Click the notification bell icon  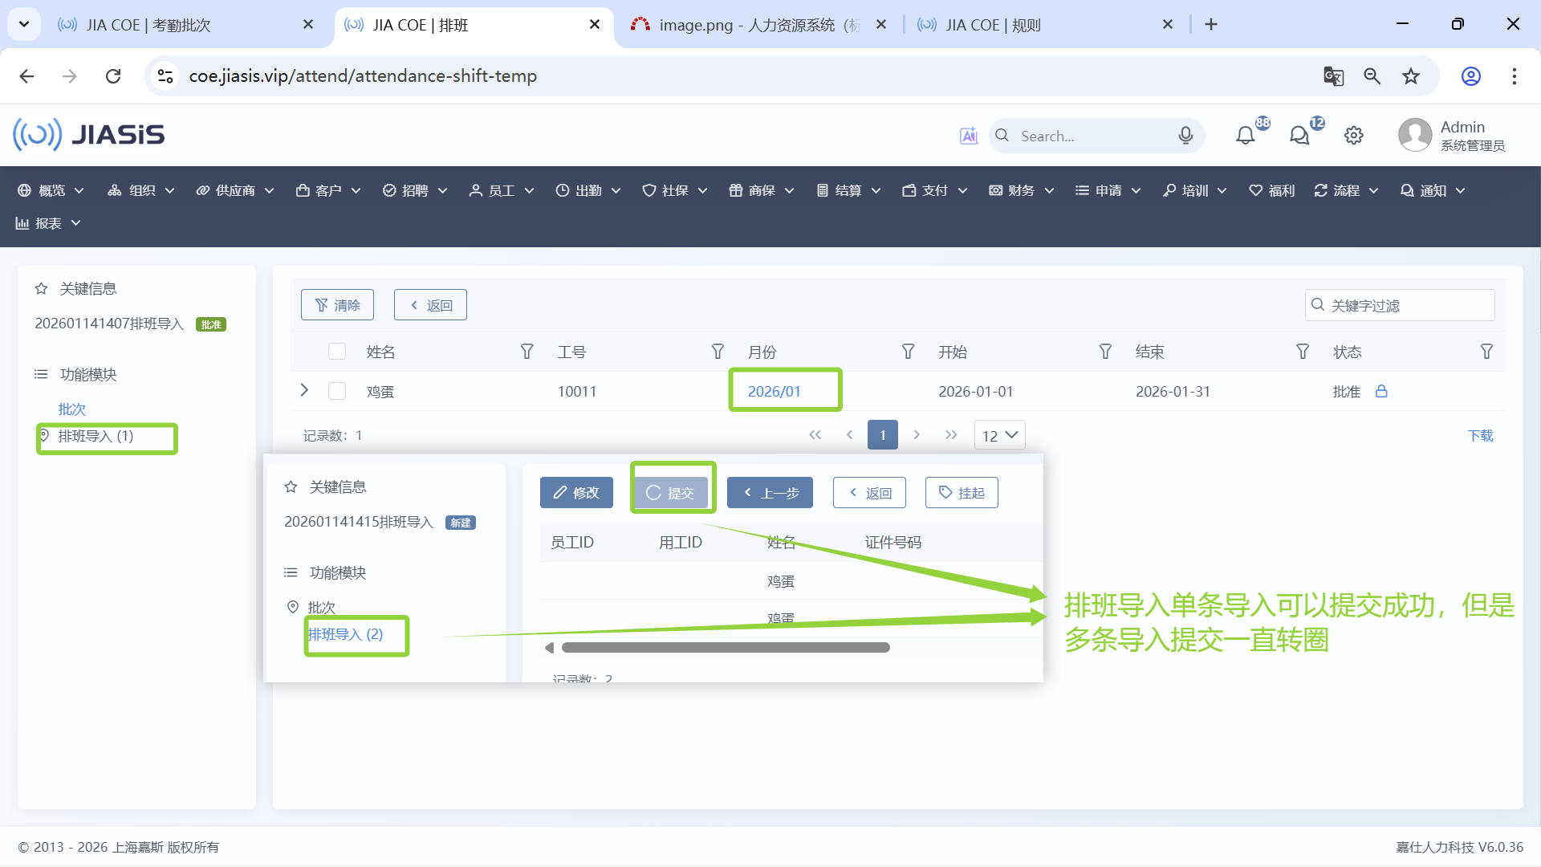(1245, 136)
